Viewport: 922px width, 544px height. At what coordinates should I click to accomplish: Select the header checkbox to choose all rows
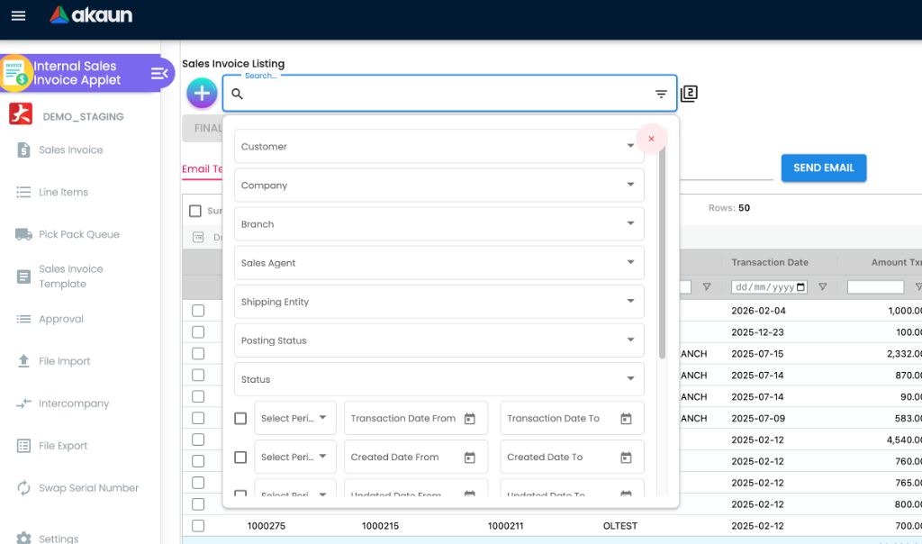(195, 210)
